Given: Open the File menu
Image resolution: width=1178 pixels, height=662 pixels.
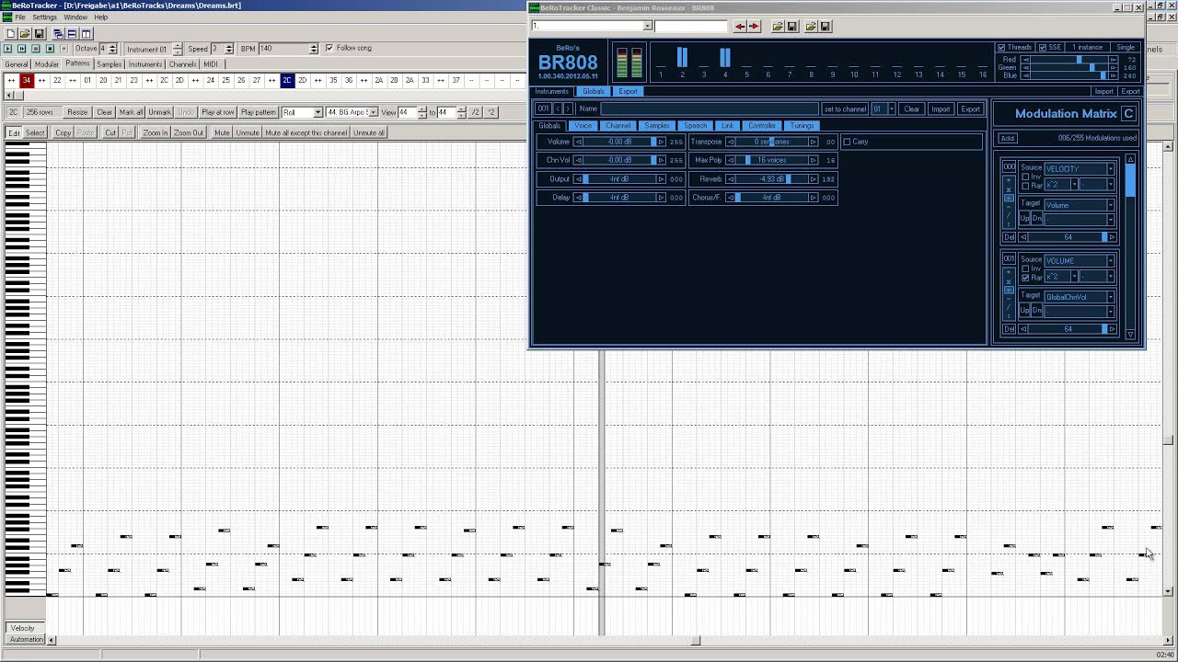Looking at the screenshot, I should click(20, 17).
